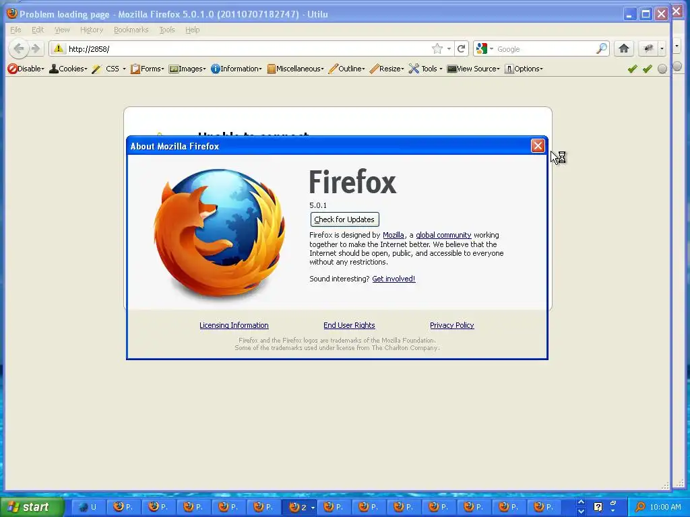Screen dimensions: 690x517
Task: Reload the page with the refresh icon
Action: pos(461,48)
